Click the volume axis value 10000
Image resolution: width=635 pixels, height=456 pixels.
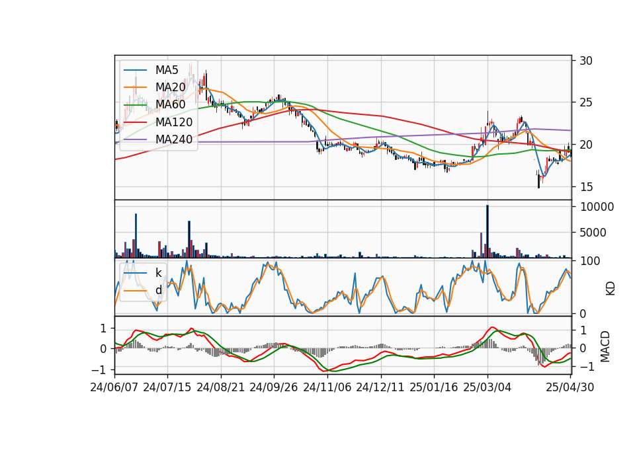pos(597,207)
